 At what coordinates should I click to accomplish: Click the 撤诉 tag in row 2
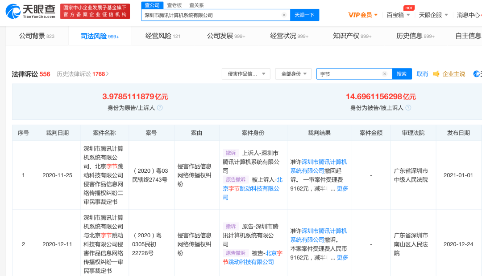[231, 226]
